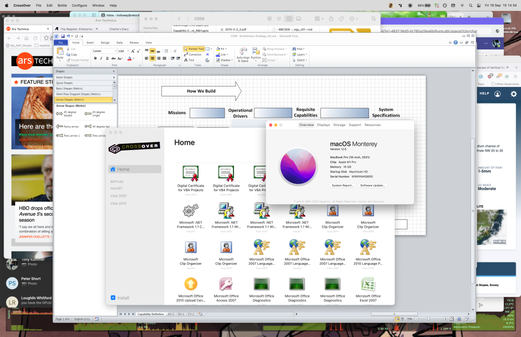
Task: Click the Undo arrow in Visio title bar
Action: click(x=68, y=36)
